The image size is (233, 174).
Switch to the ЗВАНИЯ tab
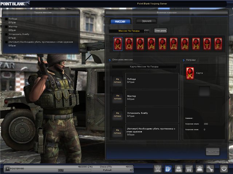(146, 21)
